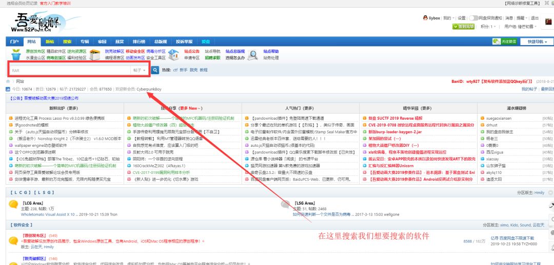Select the 网站 nav tab
Viewport: 554px width, 265px height.
[31, 41]
